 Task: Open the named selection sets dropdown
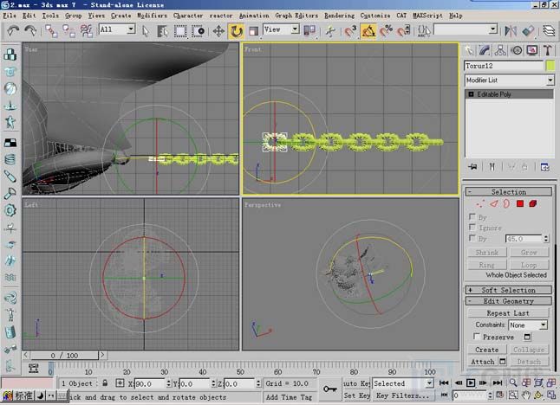(x=466, y=29)
